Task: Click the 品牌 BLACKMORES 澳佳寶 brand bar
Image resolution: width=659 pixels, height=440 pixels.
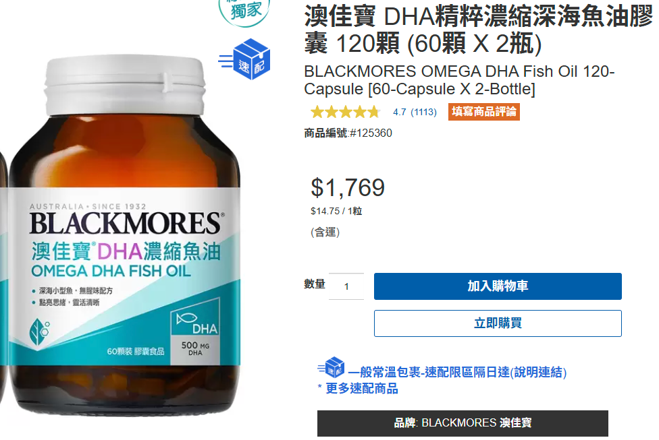Action: click(x=463, y=422)
